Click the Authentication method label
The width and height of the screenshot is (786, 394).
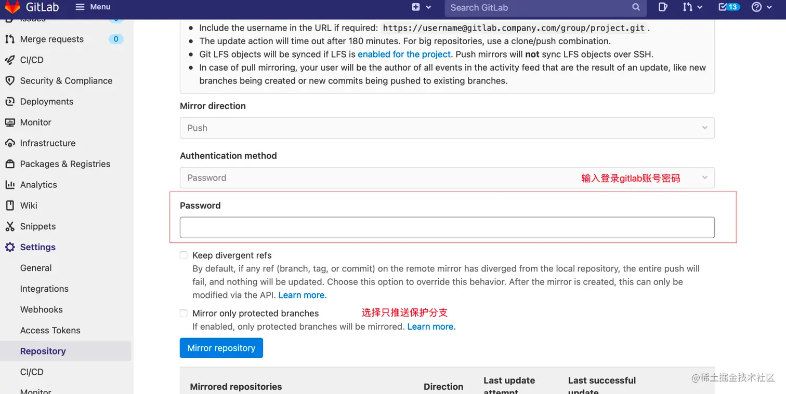tap(228, 156)
